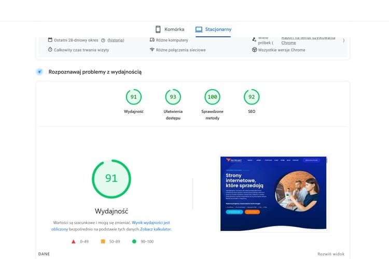Screen dimensions: 389x259
Task: Click the large Wydajność heading
Action: coord(112,211)
